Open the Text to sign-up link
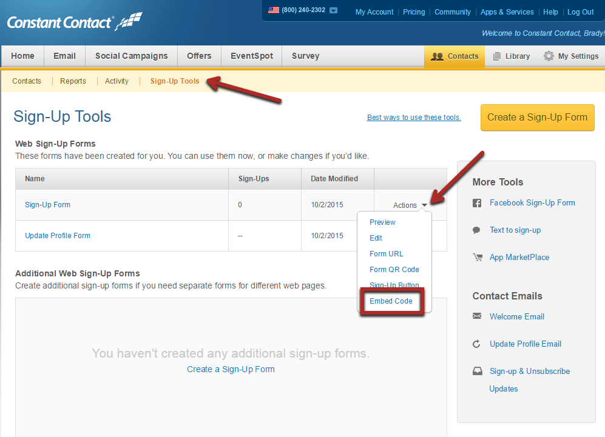The width and height of the screenshot is (605, 437). tap(515, 230)
